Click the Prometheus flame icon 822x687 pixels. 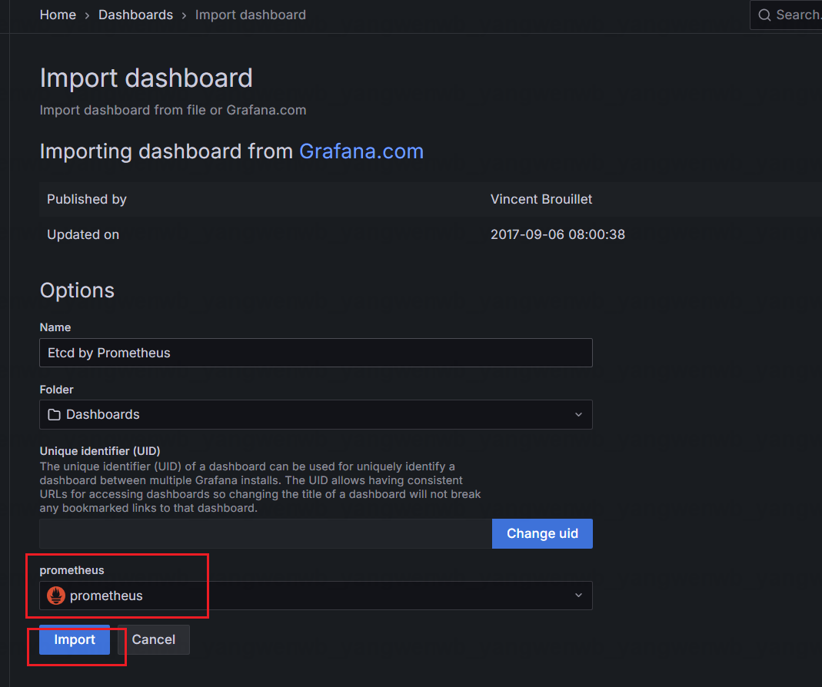(56, 596)
